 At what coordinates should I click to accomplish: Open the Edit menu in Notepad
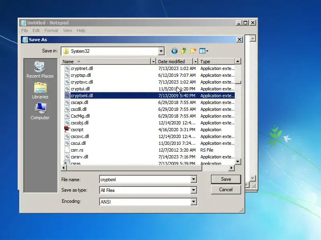point(36,30)
